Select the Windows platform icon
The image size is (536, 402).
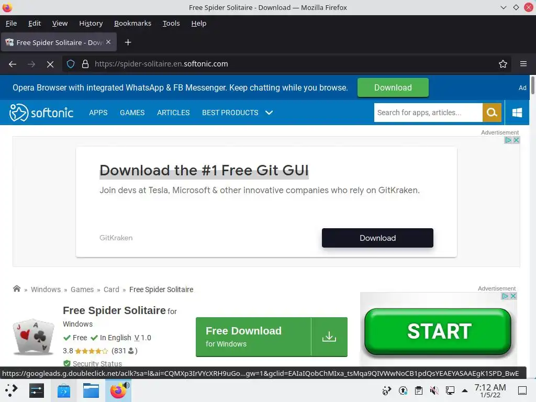pyautogui.click(x=517, y=113)
